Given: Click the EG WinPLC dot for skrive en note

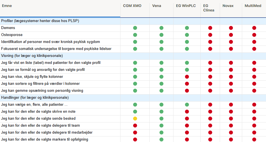Looking at the screenshot, I should (187, 112).
